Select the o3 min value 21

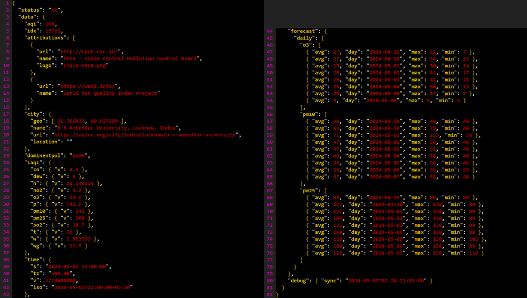[x=466, y=80]
